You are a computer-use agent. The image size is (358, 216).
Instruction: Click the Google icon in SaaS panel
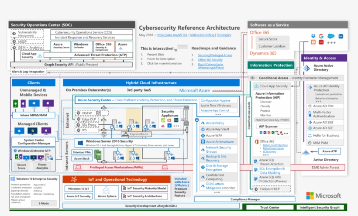tap(321, 36)
